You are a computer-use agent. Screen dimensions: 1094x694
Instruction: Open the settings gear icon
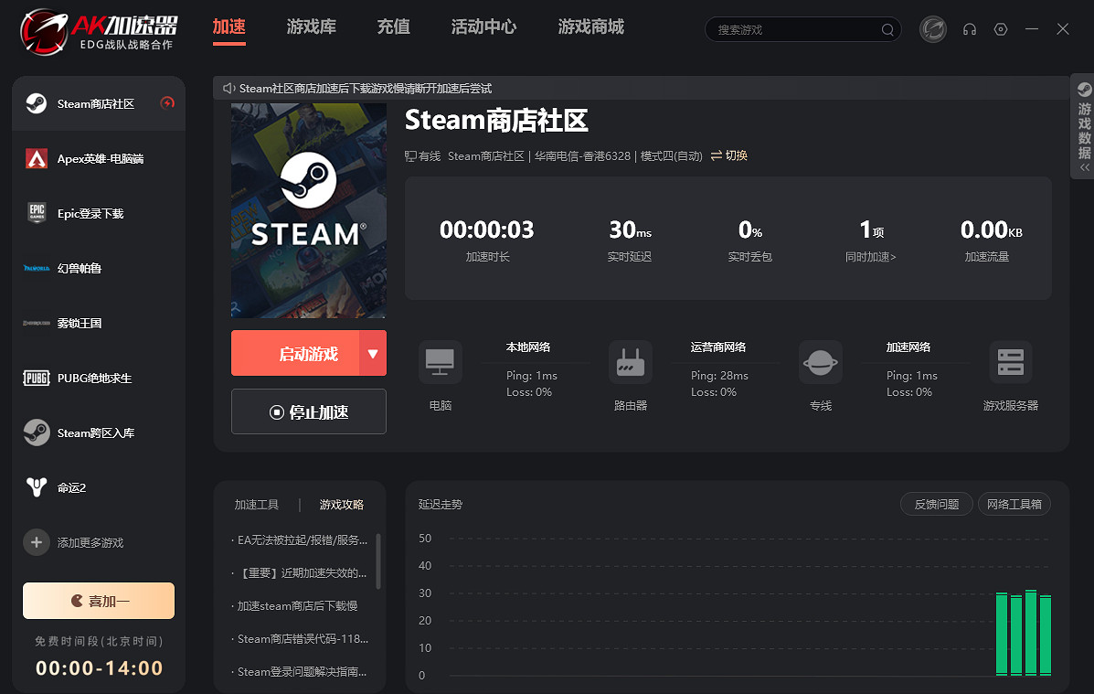(1000, 29)
